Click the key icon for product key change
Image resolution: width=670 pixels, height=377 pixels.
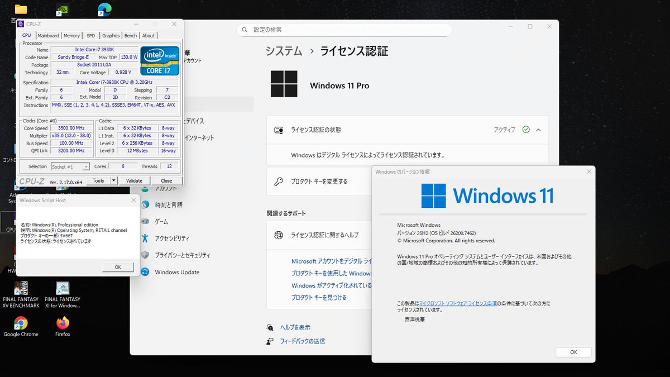coord(278,182)
